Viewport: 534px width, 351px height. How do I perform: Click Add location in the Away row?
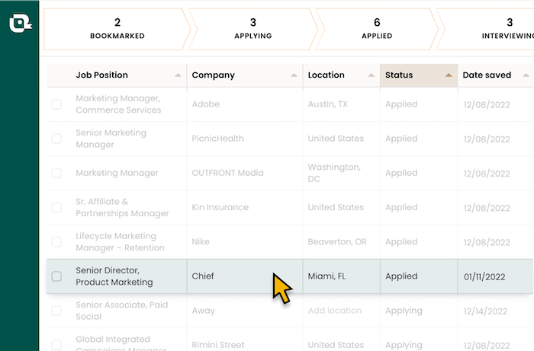click(x=334, y=311)
